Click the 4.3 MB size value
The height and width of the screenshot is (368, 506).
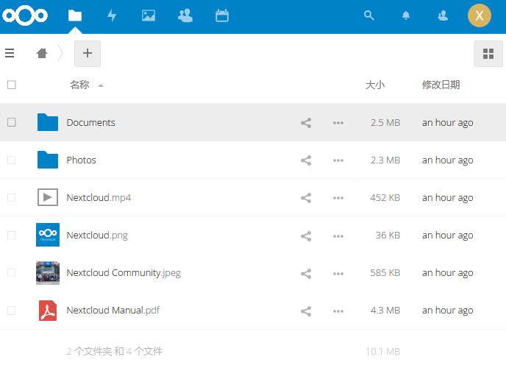pos(385,310)
